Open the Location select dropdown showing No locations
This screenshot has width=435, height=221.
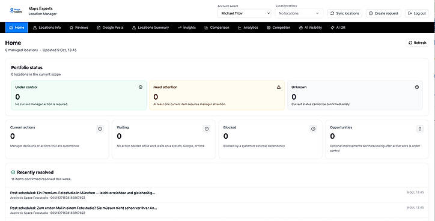click(x=299, y=13)
